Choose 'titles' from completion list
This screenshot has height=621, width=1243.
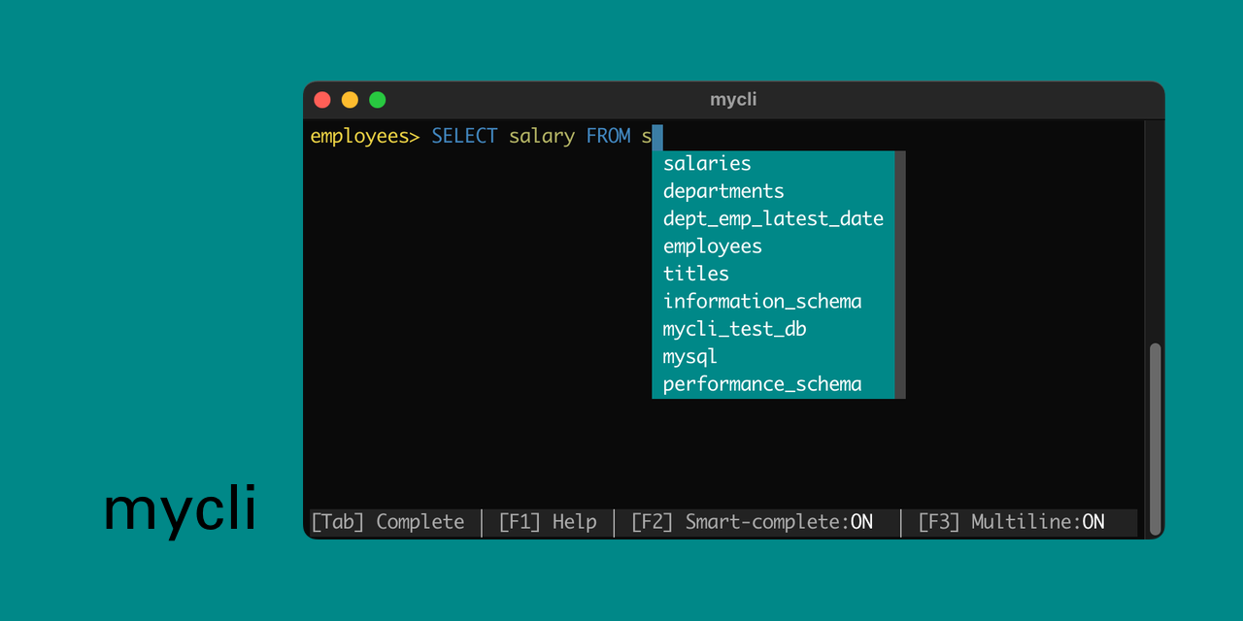773,274
